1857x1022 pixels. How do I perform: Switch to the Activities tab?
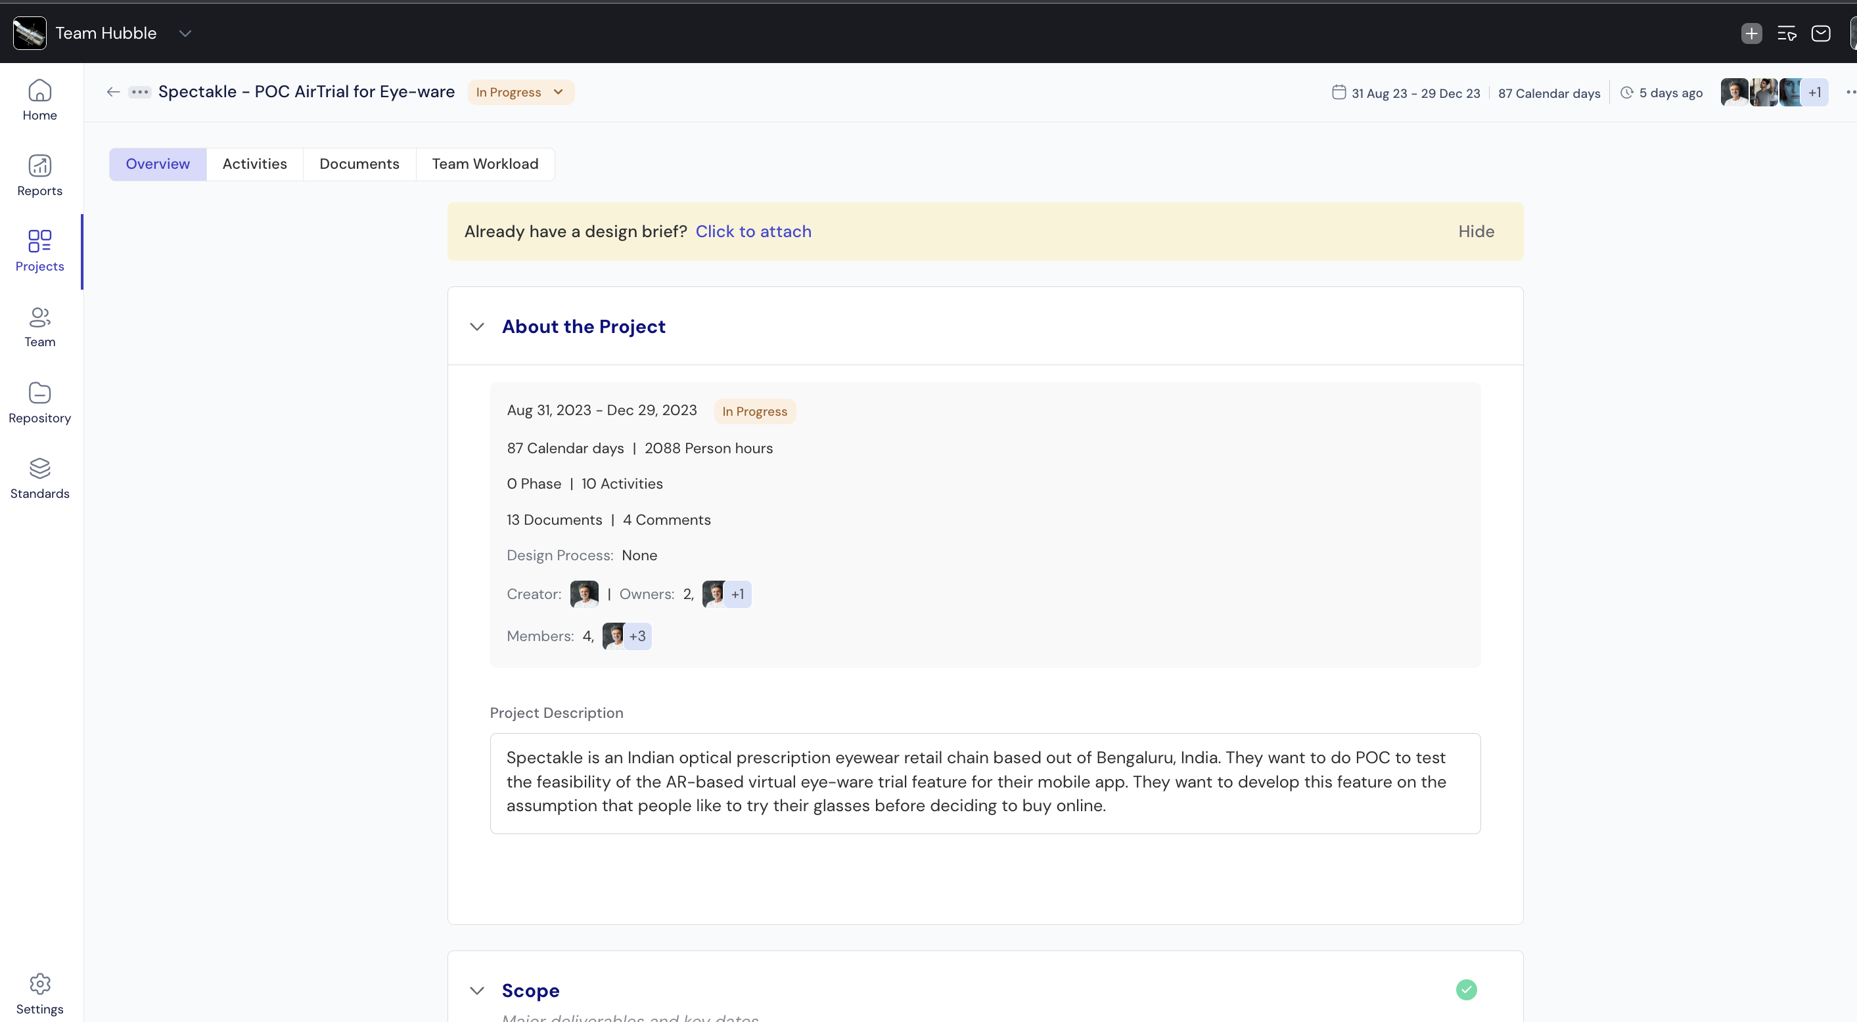(x=254, y=164)
